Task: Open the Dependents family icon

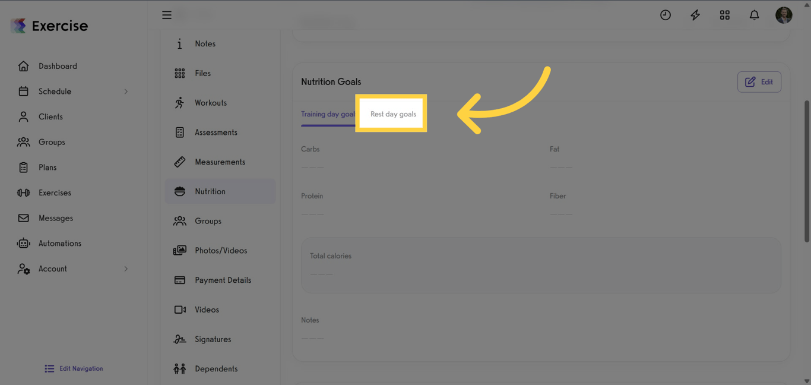Action: point(179,369)
